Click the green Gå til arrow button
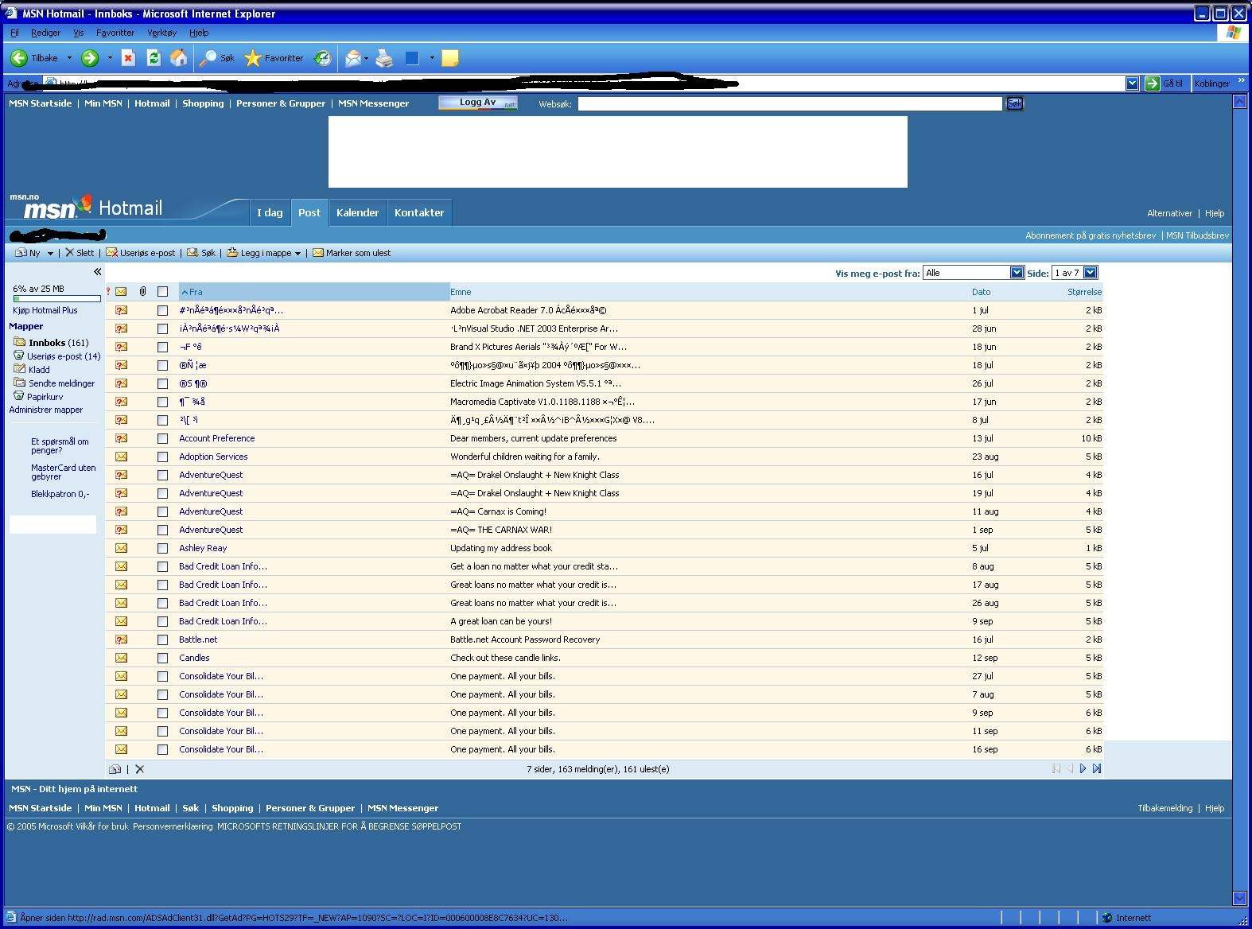 coord(1152,84)
